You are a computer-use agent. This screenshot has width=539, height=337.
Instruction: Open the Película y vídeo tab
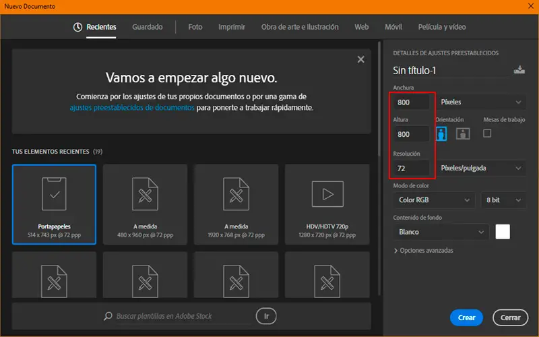442,27
